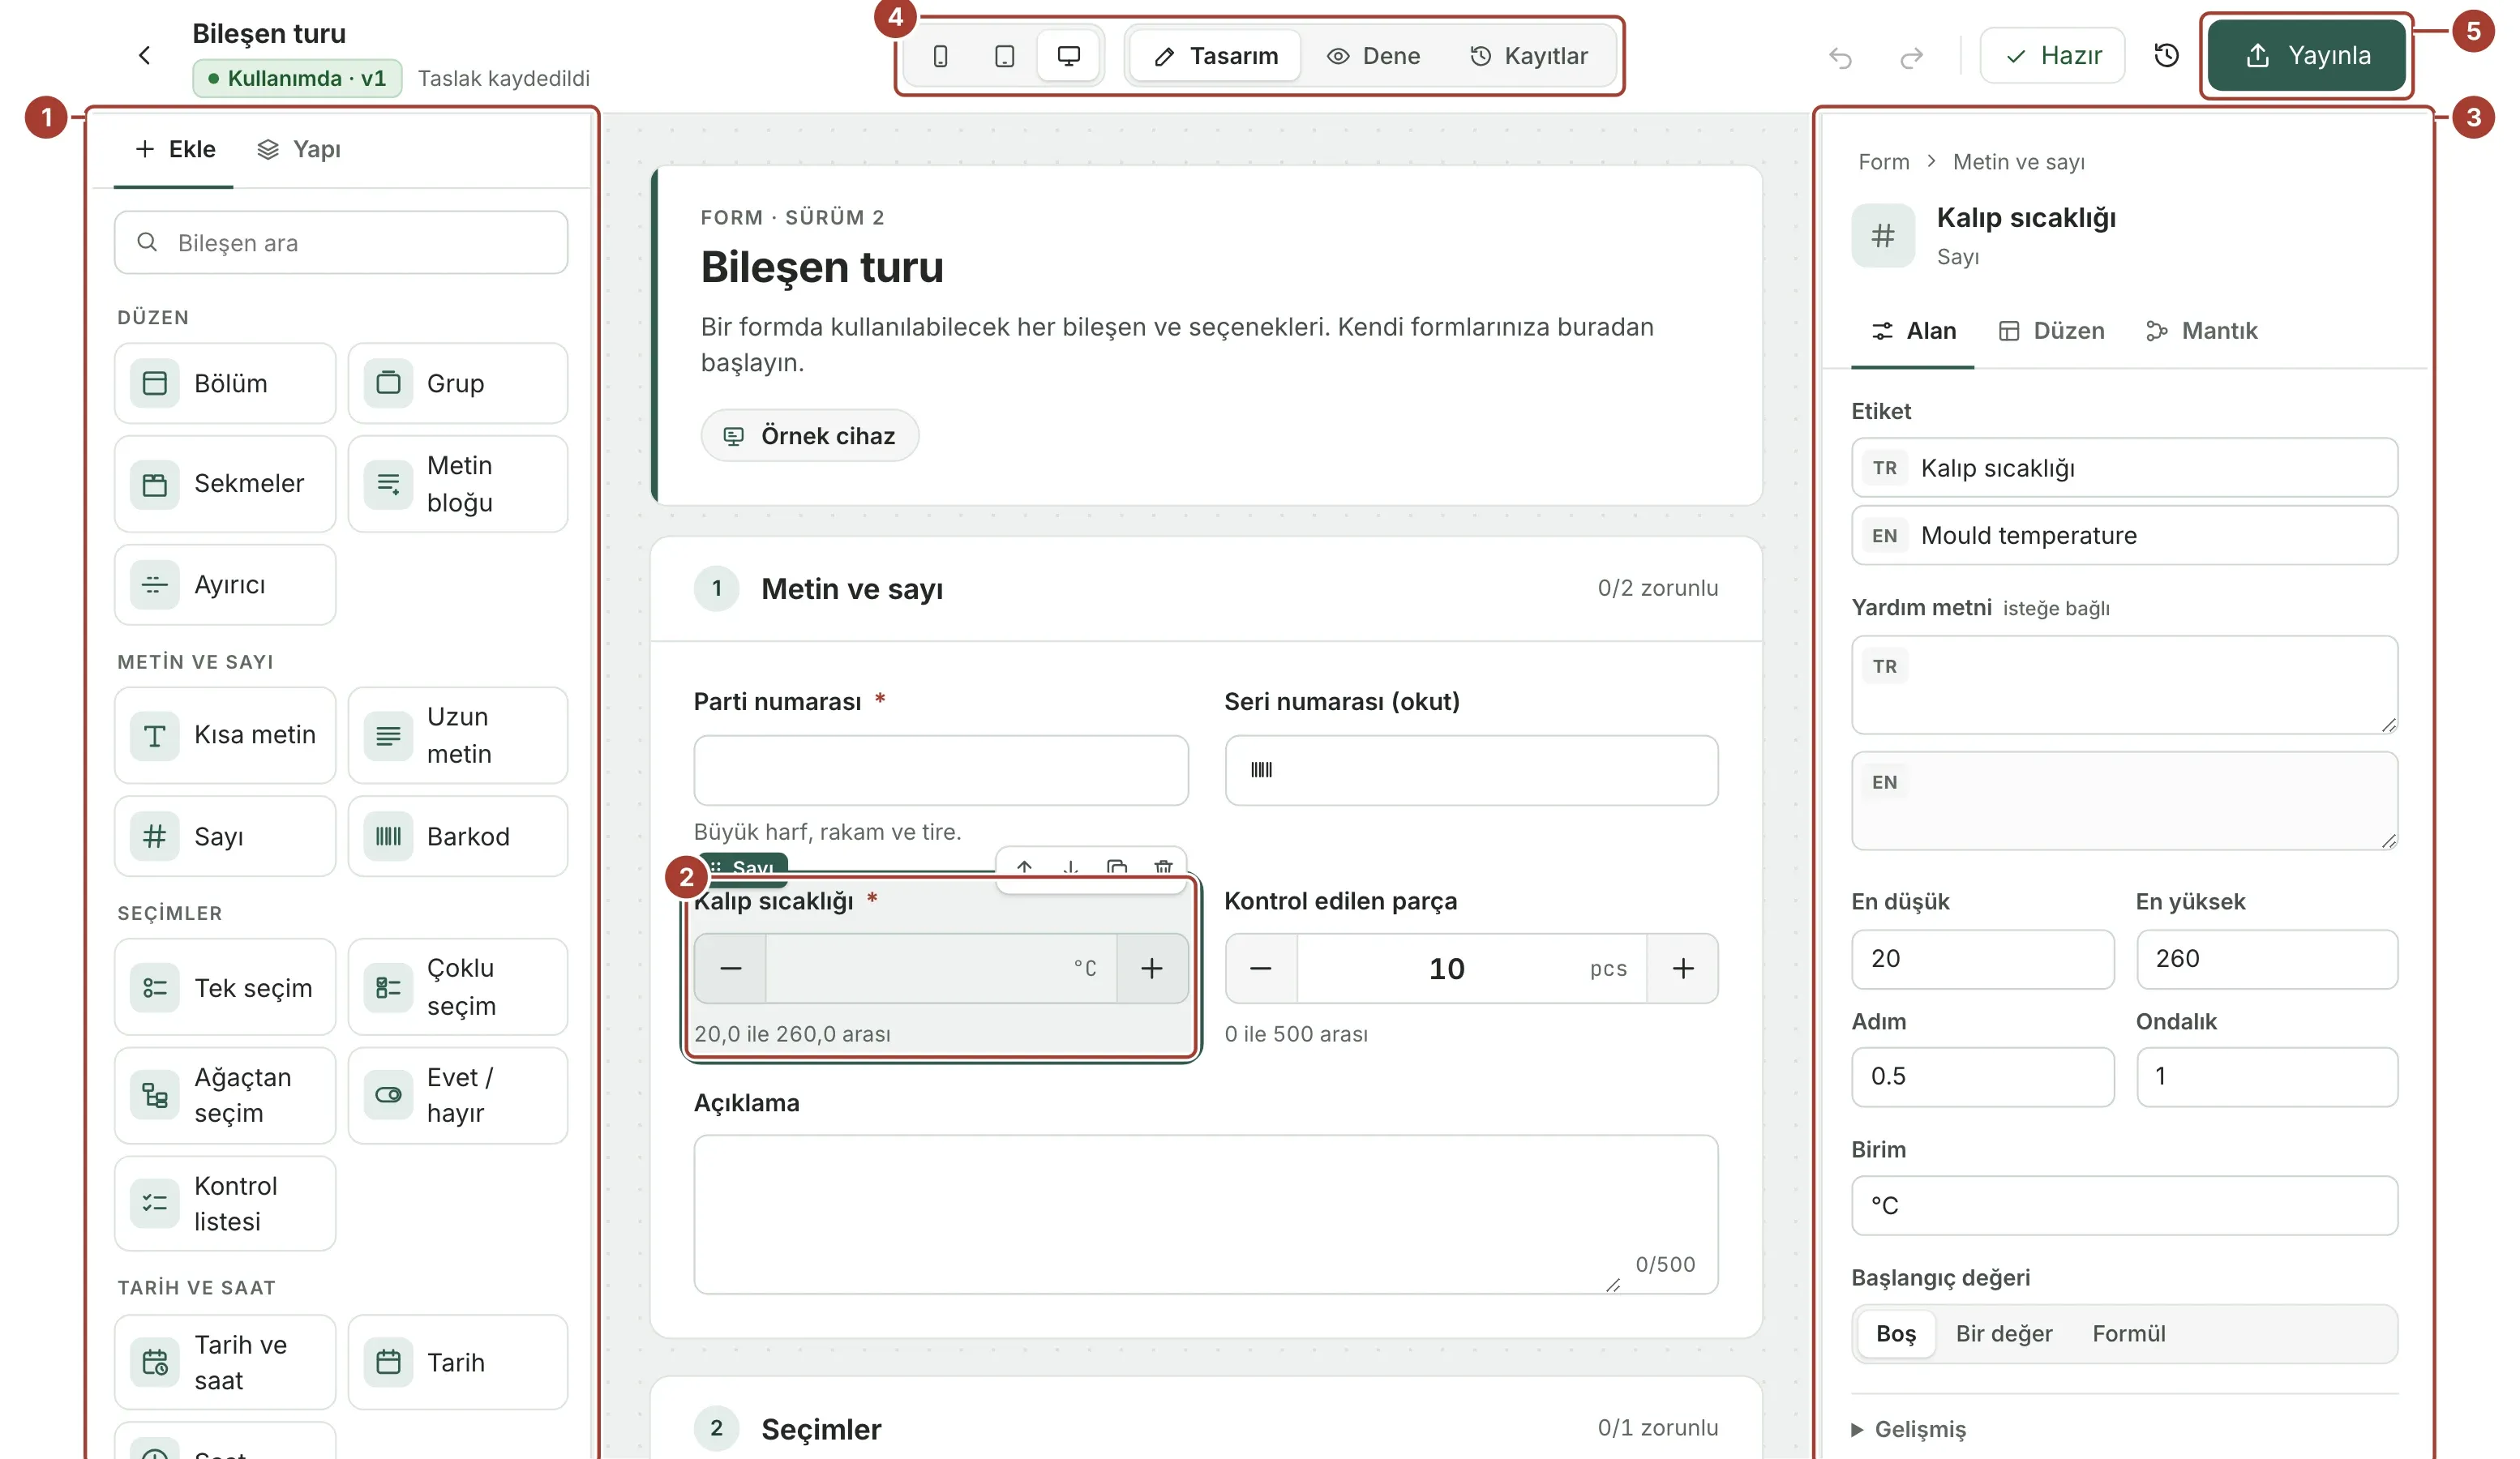Viewport: 2520px width, 1459px height.
Task: Go back with the left chevron
Action: 145,55
